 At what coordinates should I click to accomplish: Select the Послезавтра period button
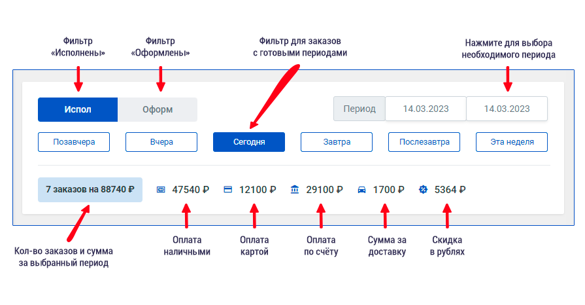(424, 142)
